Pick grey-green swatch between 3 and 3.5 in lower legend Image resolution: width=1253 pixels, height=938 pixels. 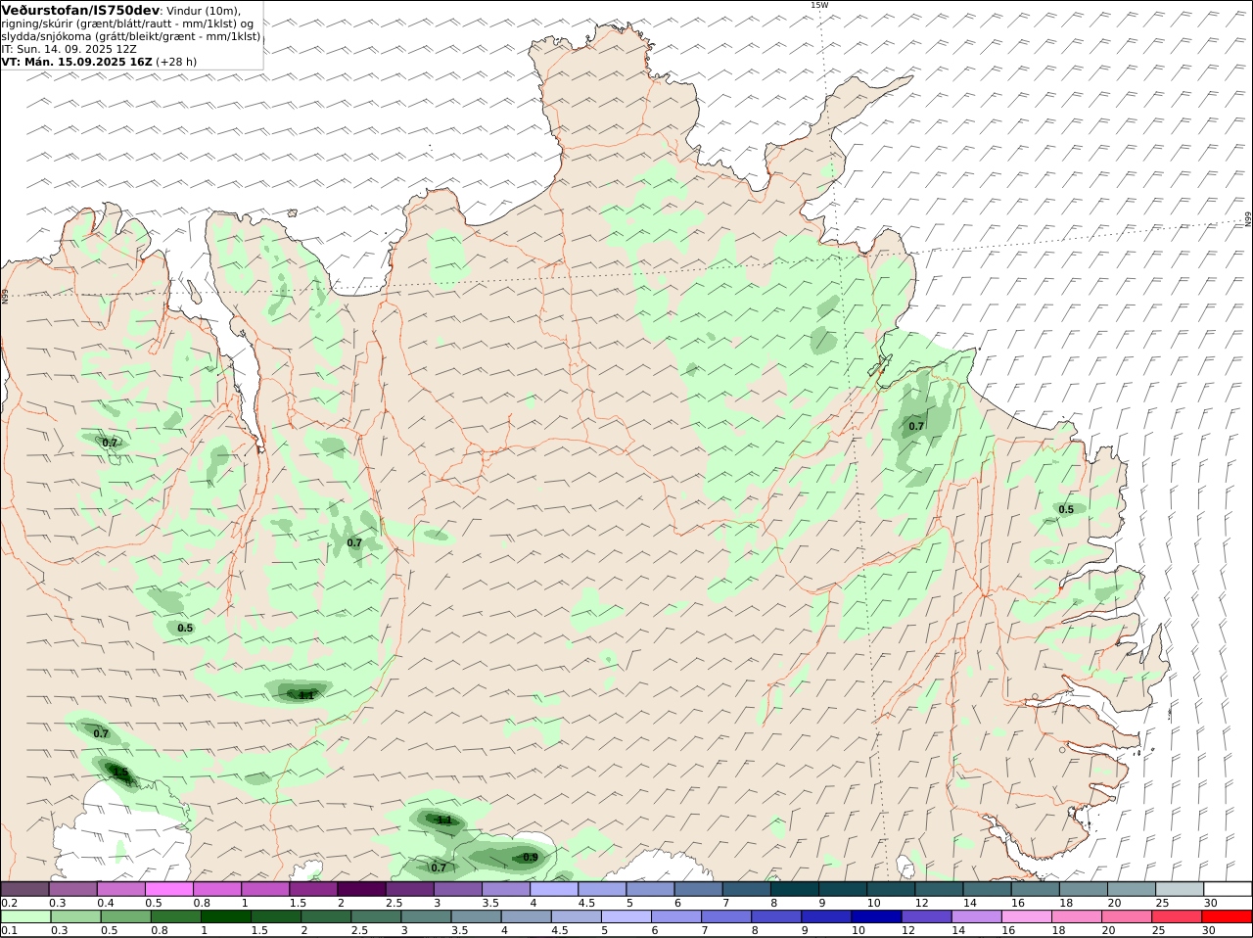click(427, 916)
